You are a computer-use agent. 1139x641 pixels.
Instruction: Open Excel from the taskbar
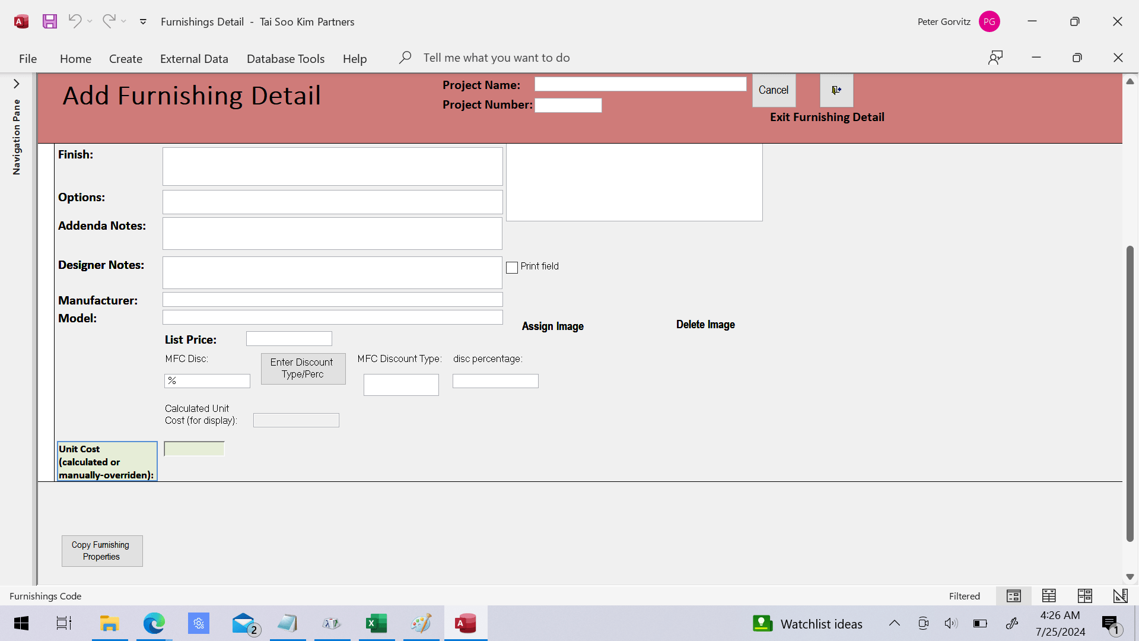[376, 623]
